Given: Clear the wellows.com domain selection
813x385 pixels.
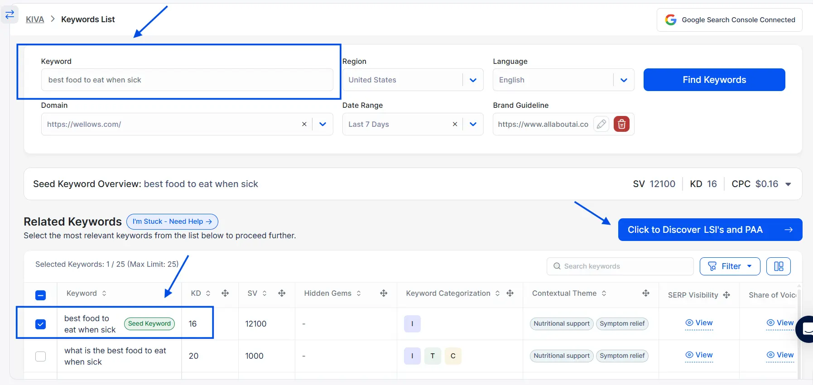Looking at the screenshot, I should click(x=304, y=124).
